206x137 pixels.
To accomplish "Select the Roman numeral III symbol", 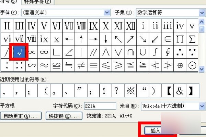I will [x=19, y=25].
